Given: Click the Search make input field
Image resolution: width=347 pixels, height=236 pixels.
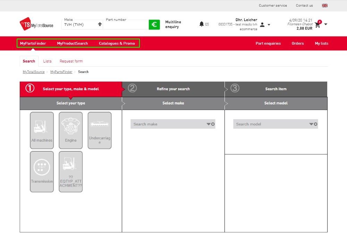Looking at the screenshot, I should tap(173, 124).
